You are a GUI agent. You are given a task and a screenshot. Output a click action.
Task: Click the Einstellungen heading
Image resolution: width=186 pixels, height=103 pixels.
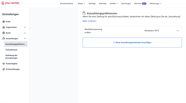(11, 14)
